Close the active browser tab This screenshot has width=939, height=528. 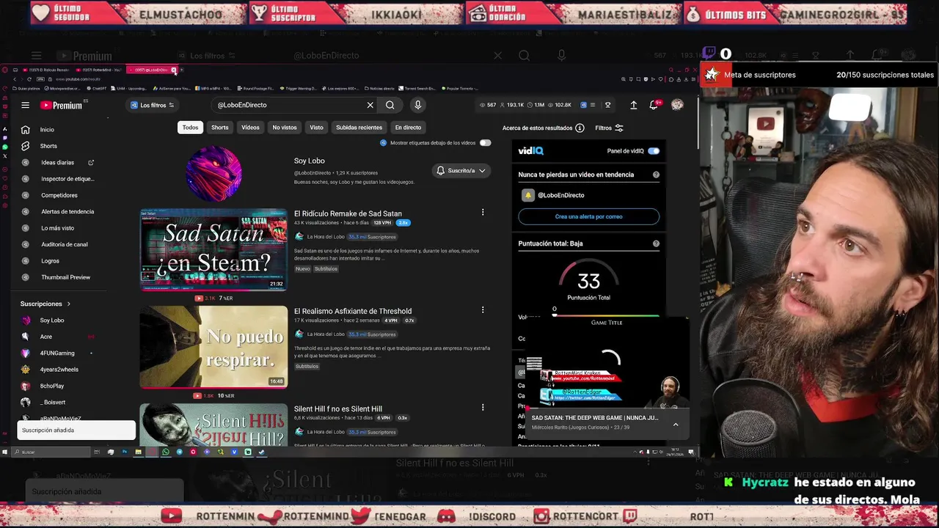point(174,70)
